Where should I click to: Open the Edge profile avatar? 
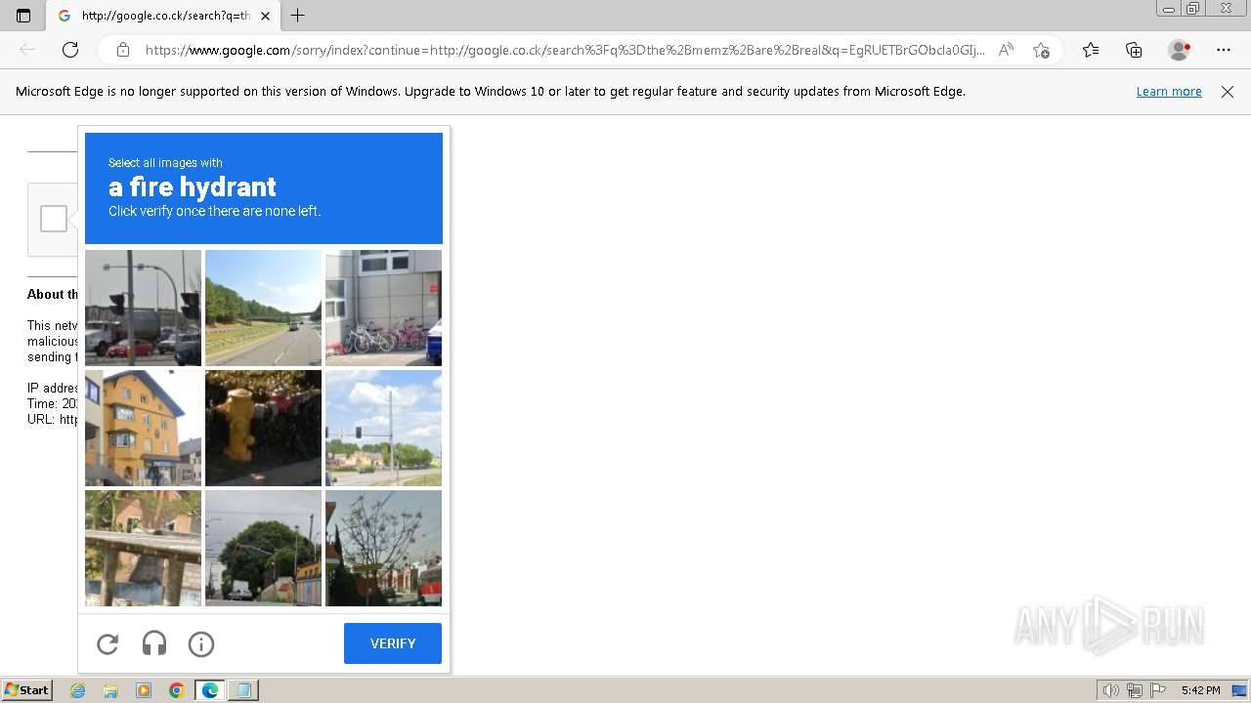(1180, 50)
